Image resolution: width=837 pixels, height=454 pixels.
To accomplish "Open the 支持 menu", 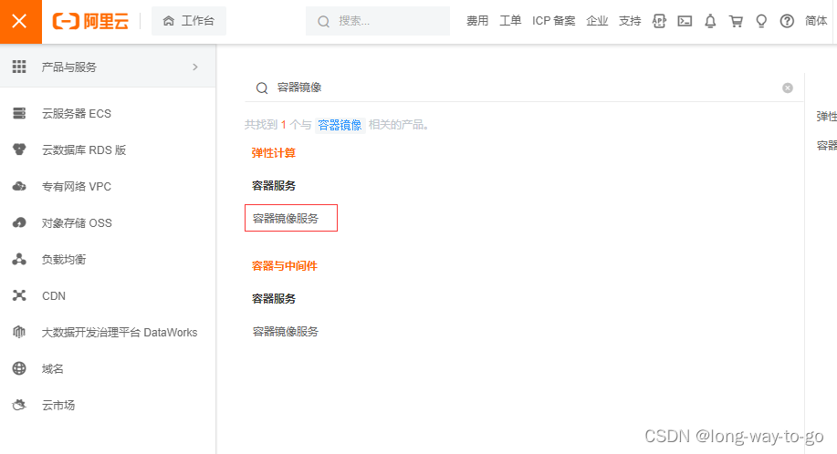I will click(630, 21).
